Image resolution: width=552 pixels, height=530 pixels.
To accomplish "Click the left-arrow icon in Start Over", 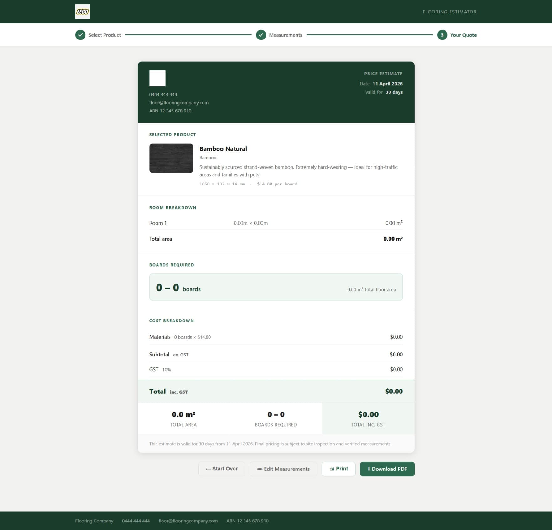I will coord(208,469).
